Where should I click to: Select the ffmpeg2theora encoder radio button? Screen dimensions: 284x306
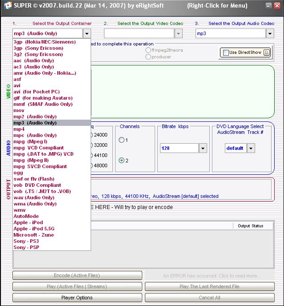click(148, 50)
